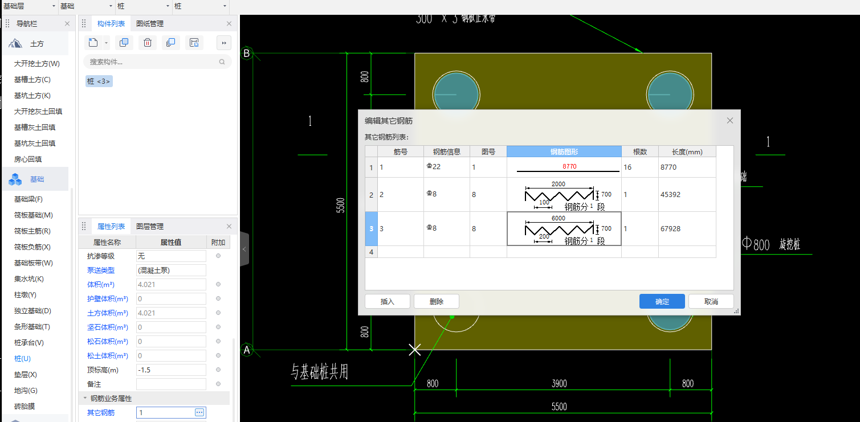Switch to the 图纸管理 tab
Viewport: 860px width, 422px height.
[150, 23]
